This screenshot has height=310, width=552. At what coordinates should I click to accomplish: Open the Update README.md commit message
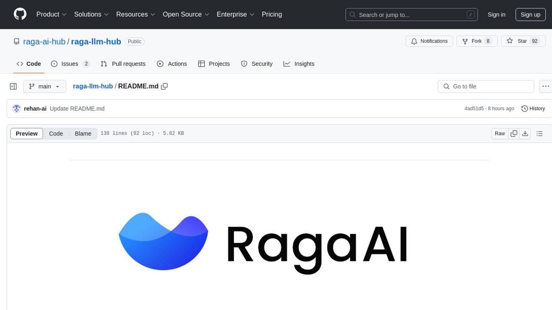[x=77, y=108]
